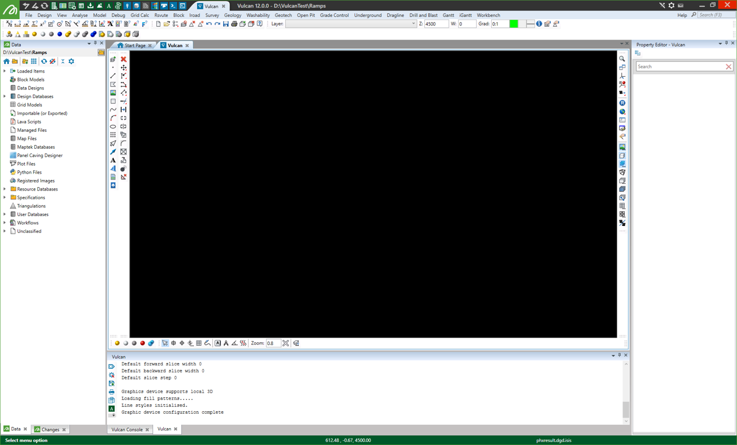This screenshot has height=445, width=737.
Task: Open the Help menu
Action: pos(682,15)
